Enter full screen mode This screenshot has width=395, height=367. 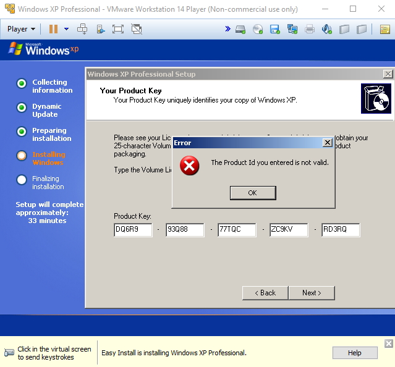coord(118,29)
